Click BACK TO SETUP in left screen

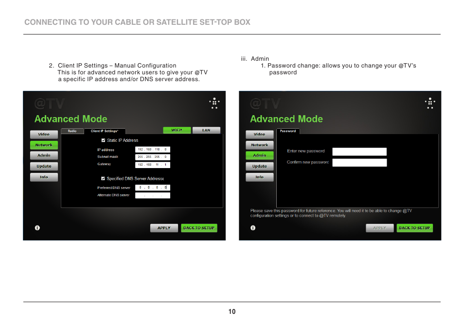click(199, 228)
